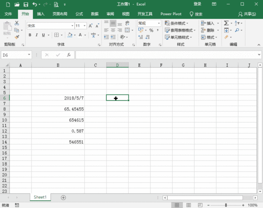
Task: Click the New document icon in quick access toolbar
Action: pyautogui.click(x=8, y=4)
